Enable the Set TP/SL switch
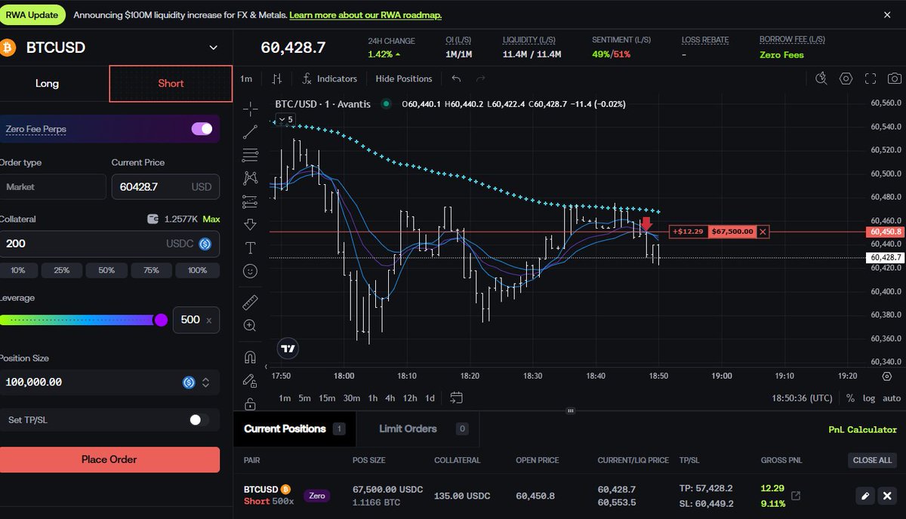906x519 pixels. click(199, 419)
